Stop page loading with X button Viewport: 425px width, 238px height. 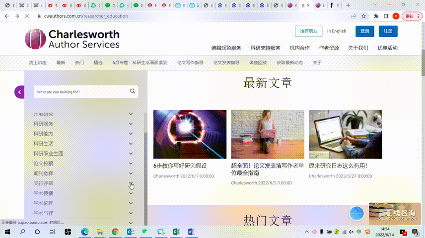point(27,16)
